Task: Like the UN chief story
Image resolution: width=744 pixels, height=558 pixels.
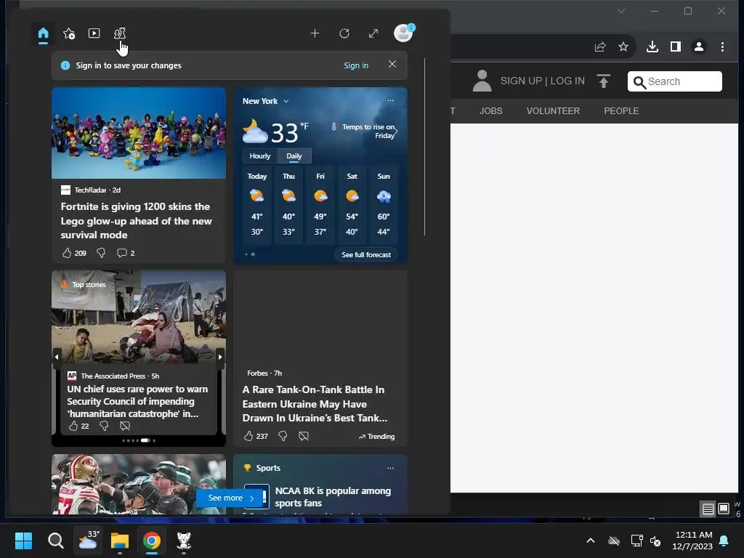Action: pyautogui.click(x=78, y=426)
